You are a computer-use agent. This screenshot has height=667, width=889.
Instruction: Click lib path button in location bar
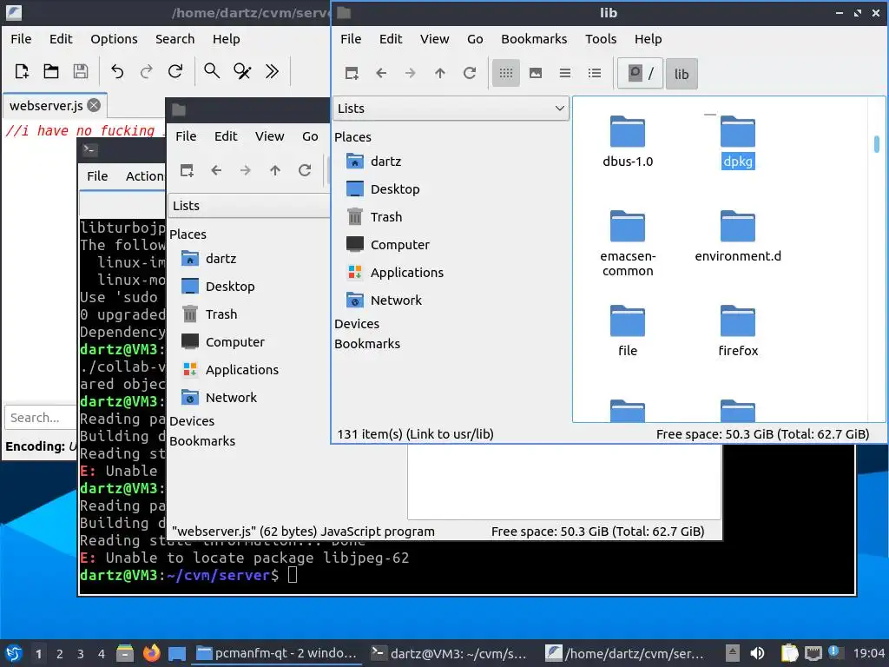[x=682, y=74]
